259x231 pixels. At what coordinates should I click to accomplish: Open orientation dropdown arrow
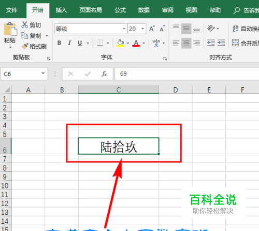(218, 29)
